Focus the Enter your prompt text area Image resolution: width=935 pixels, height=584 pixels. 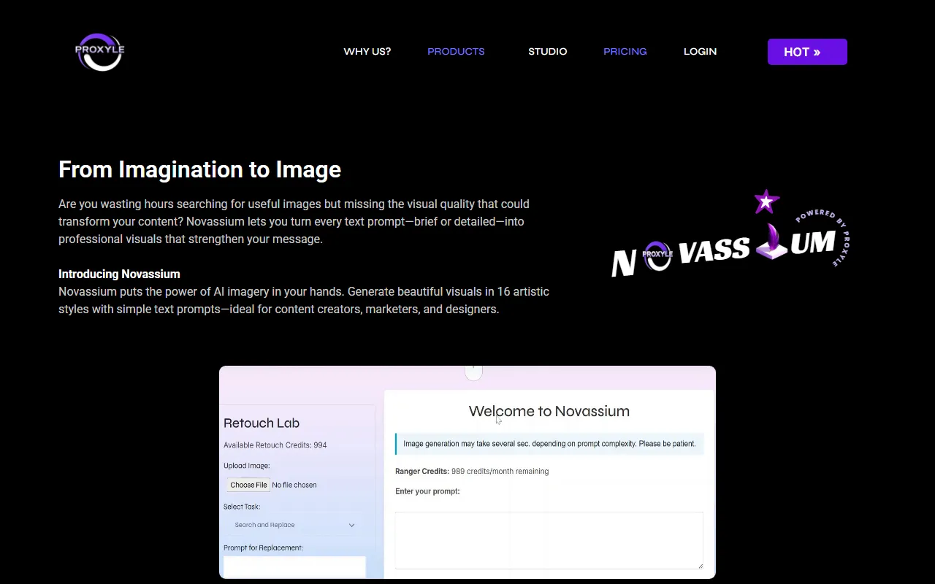(549, 539)
